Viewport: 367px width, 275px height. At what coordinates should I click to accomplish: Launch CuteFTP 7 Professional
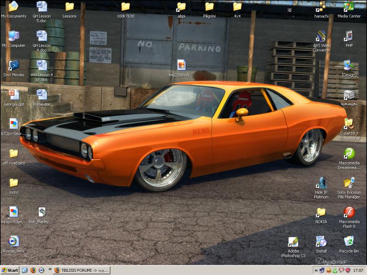click(349, 130)
